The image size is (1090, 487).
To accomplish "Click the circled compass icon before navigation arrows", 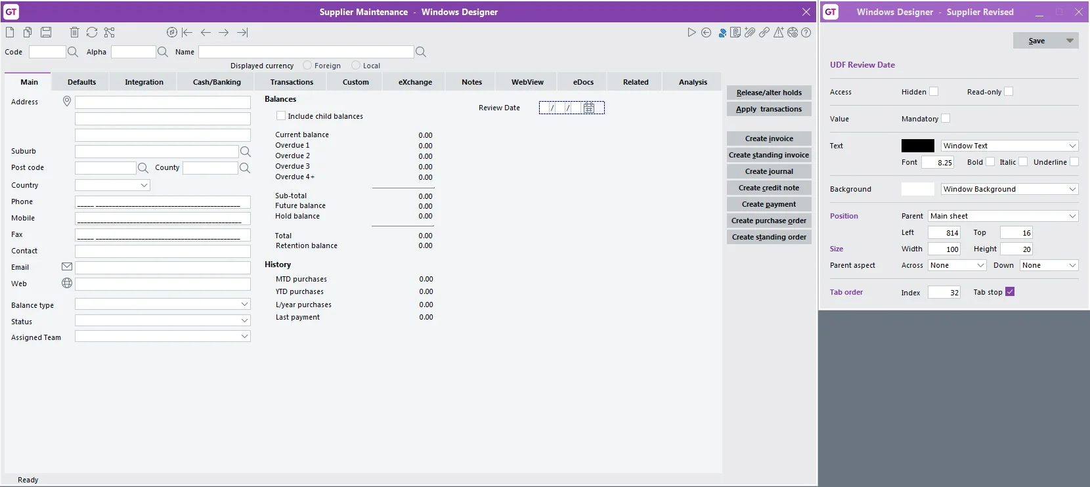I will click(172, 32).
